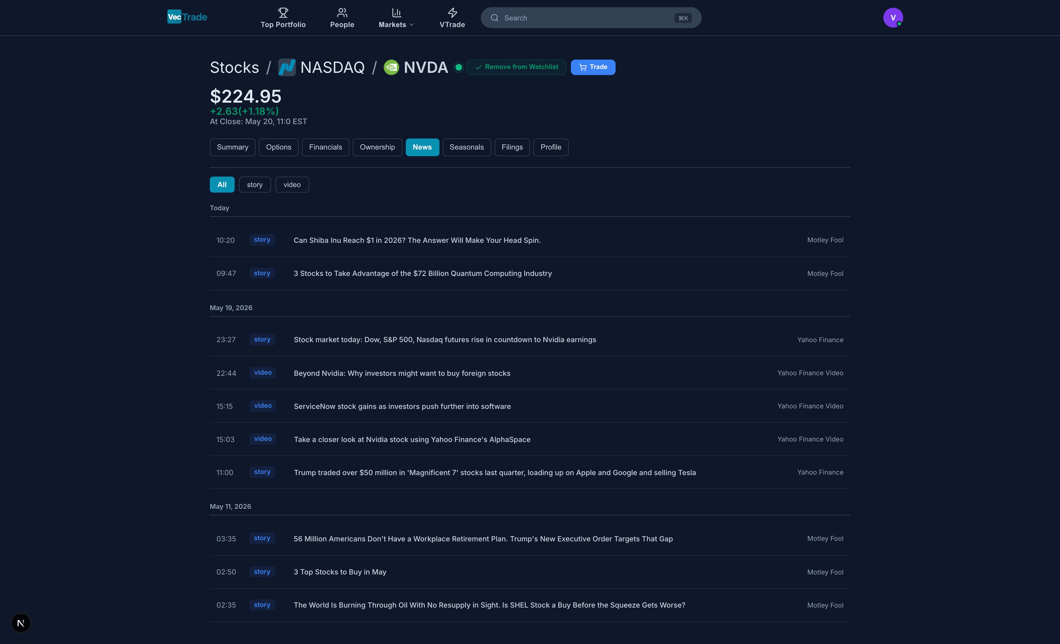Click the $224.95 price value
The height and width of the screenshot is (644, 1060).
tap(246, 96)
